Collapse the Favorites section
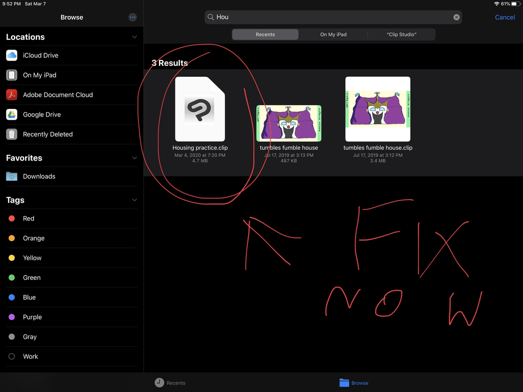This screenshot has width=523, height=392. tap(135, 158)
